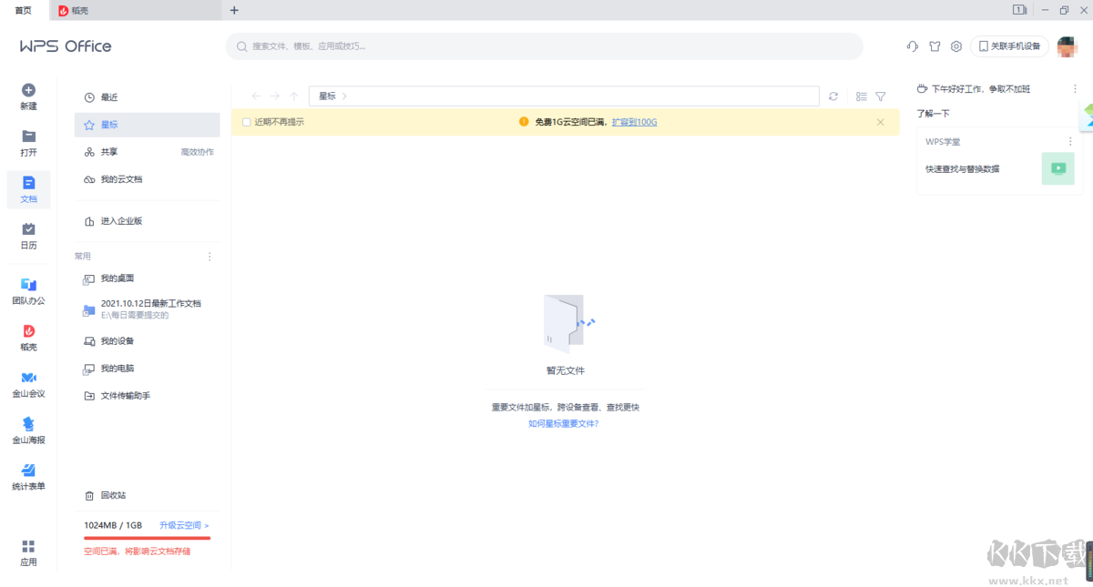
Task: Select the 金山会议 sidebar icon
Action: pos(28,382)
